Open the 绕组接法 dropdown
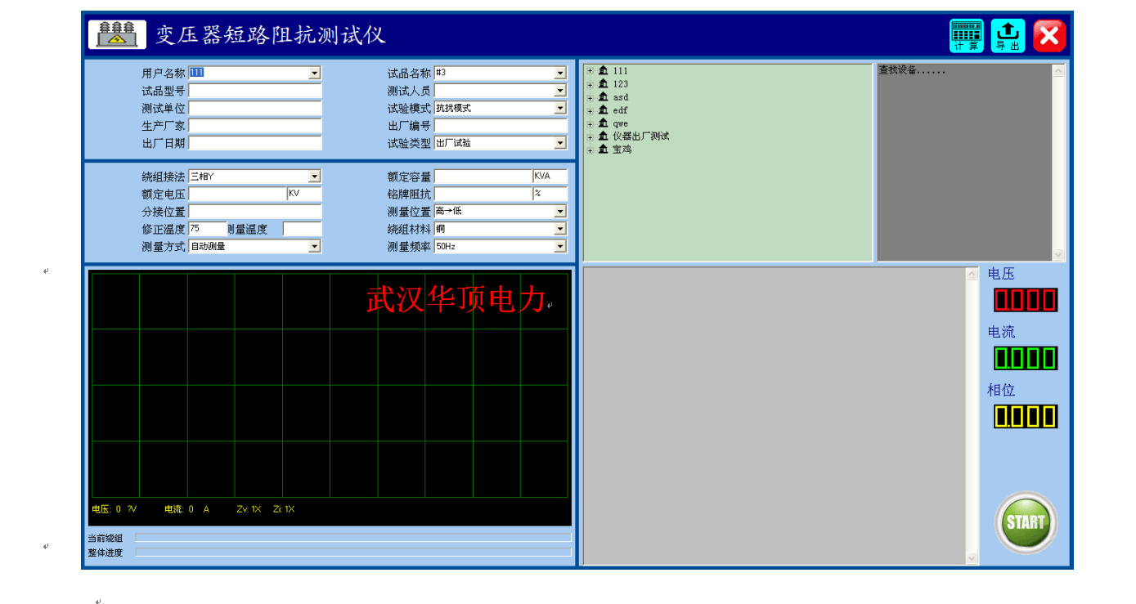 315,177
